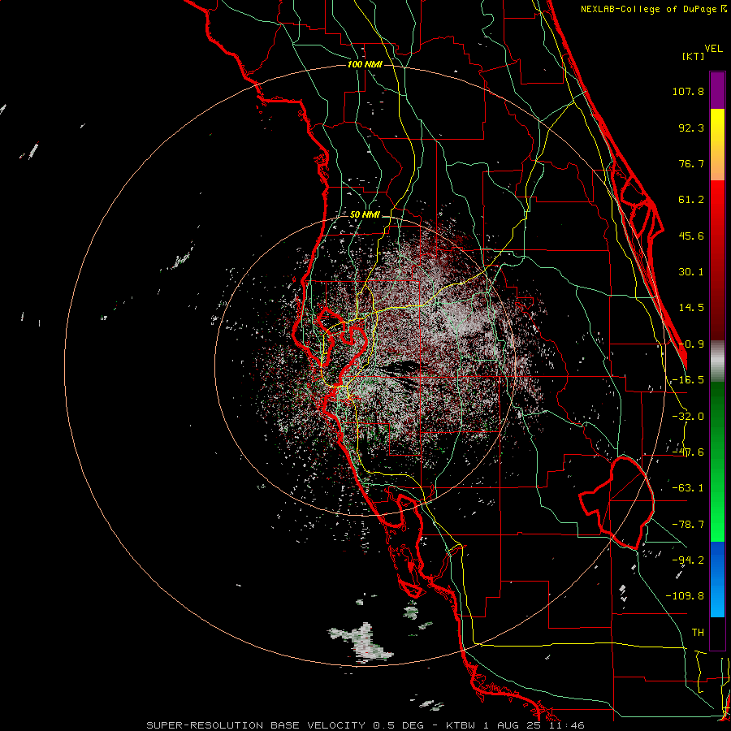Click the TH threshold label
The height and width of the screenshot is (731, 731).
[698, 632]
